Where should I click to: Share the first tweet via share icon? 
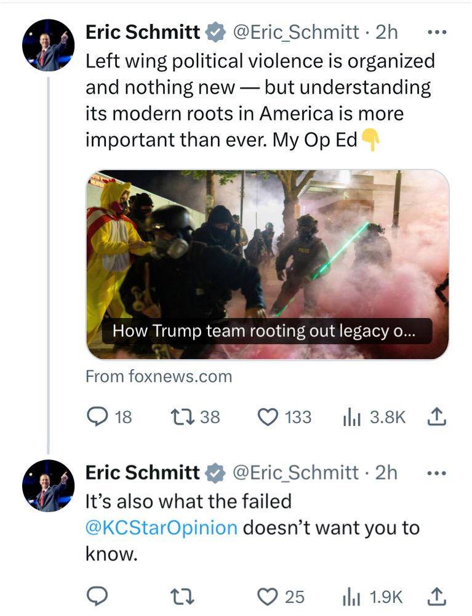(x=435, y=417)
